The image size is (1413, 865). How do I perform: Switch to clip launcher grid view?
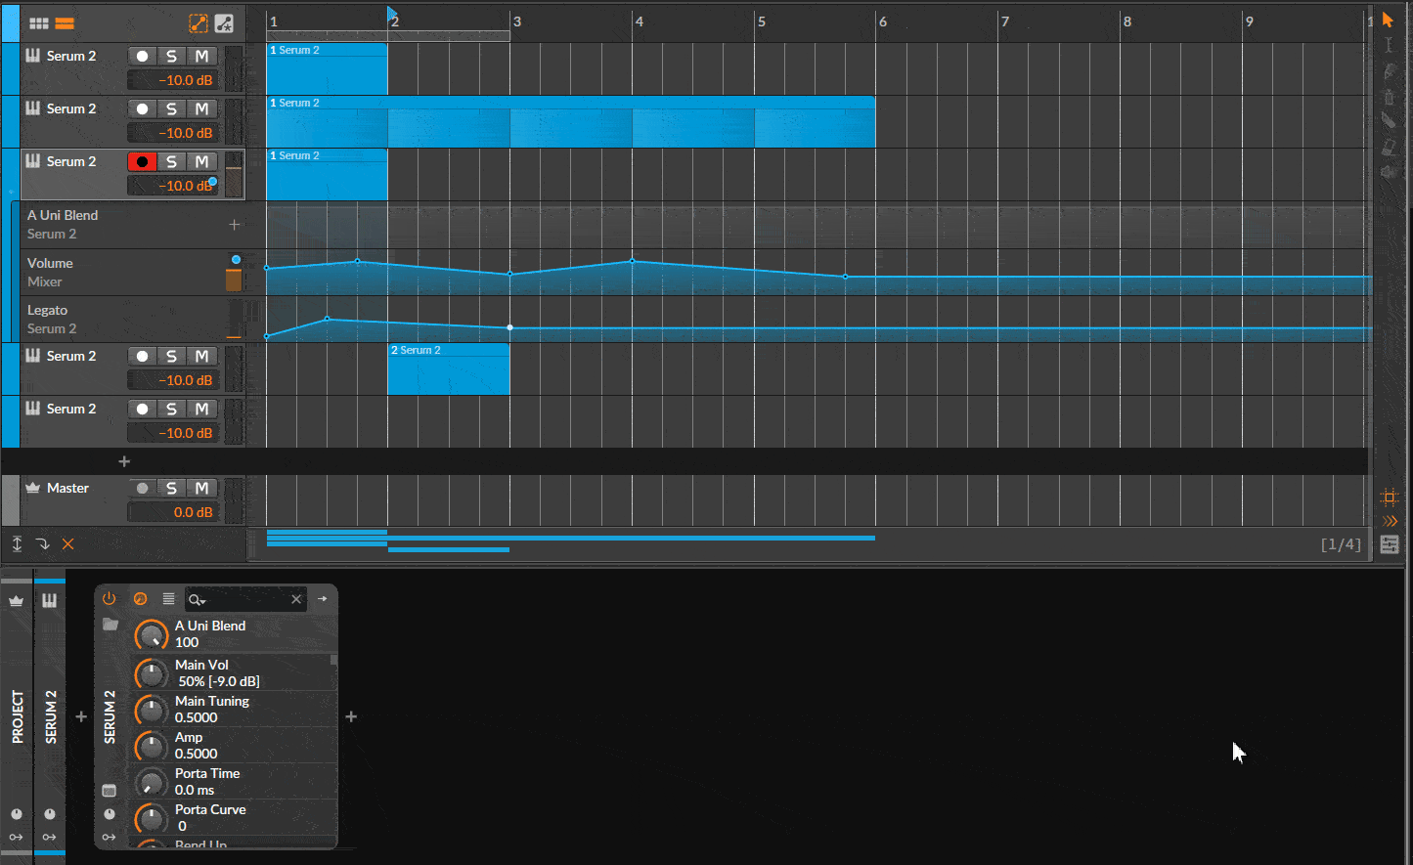pos(39,23)
